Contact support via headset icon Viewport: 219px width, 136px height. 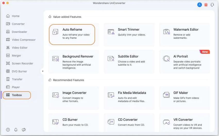pyautogui.click(x=212, y=5)
